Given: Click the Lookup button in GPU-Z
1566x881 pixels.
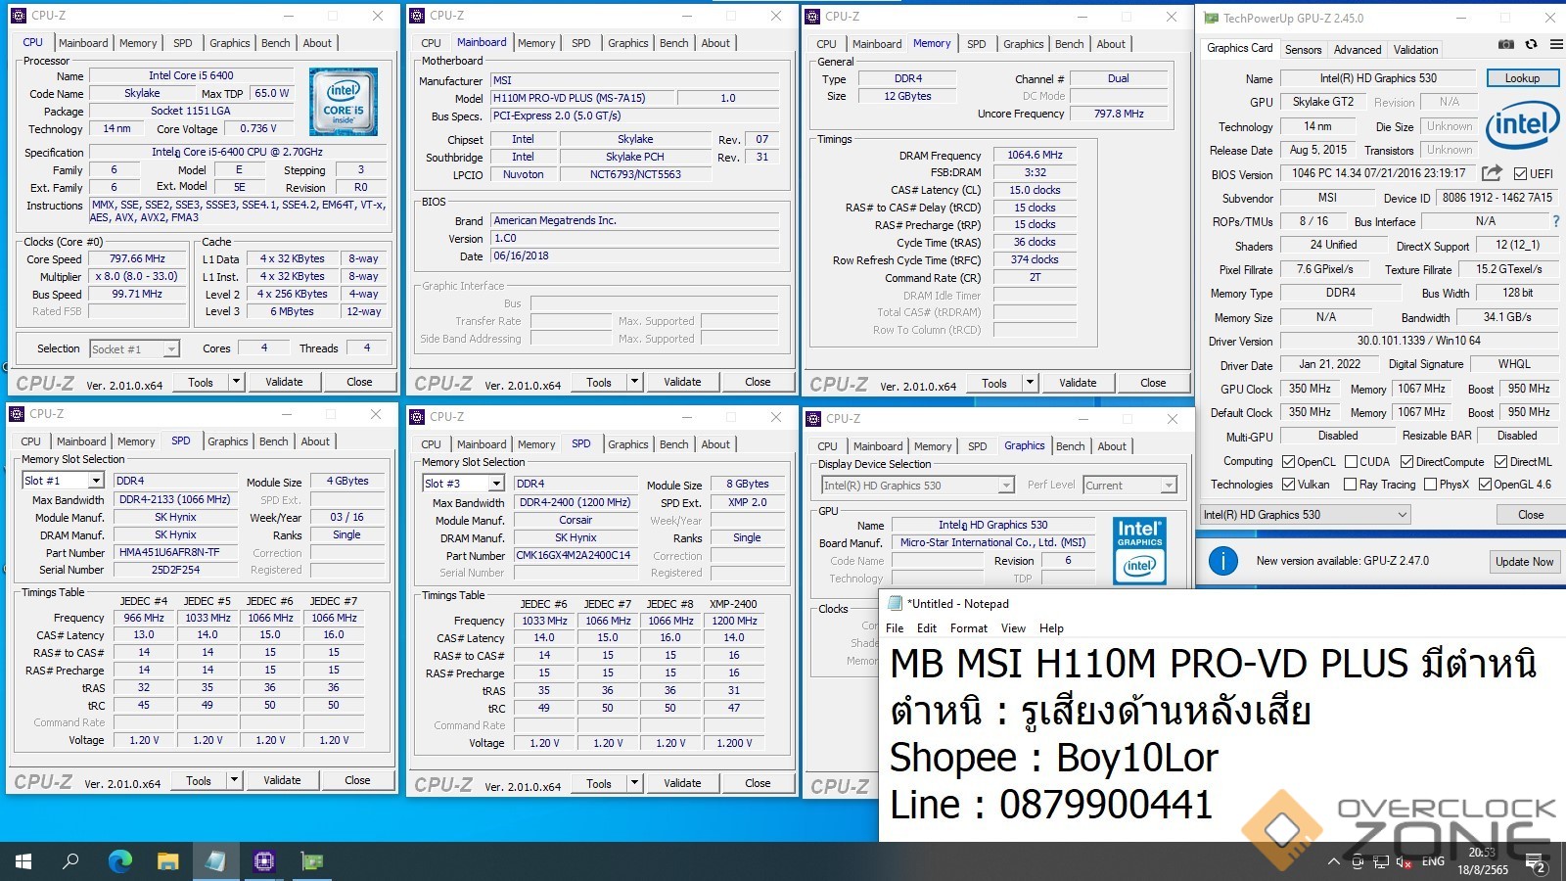Looking at the screenshot, I should (x=1521, y=78).
